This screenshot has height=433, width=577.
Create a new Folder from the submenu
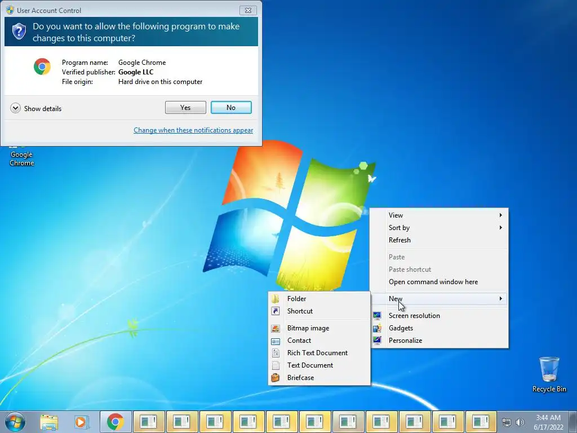coord(319,299)
